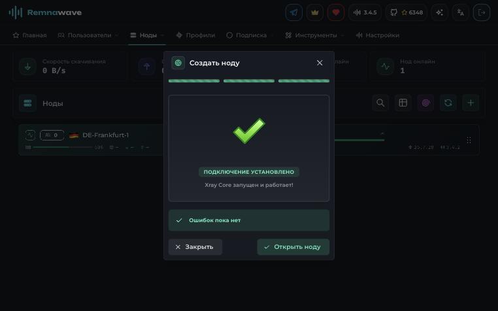Click the DE-Frankfurt-1 node name
Viewport: 498px width, 311px height.
(105, 135)
